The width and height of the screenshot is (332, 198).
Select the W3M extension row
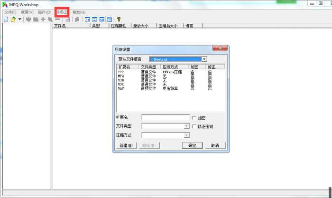pyautogui.click(x=170, y=80)
